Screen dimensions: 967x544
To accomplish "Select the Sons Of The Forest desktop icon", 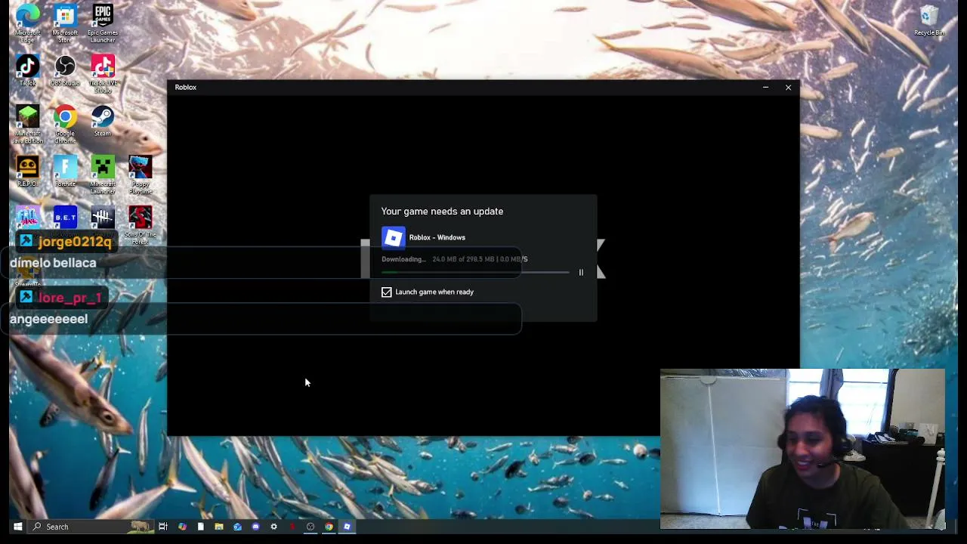I will tap(141, 225).
